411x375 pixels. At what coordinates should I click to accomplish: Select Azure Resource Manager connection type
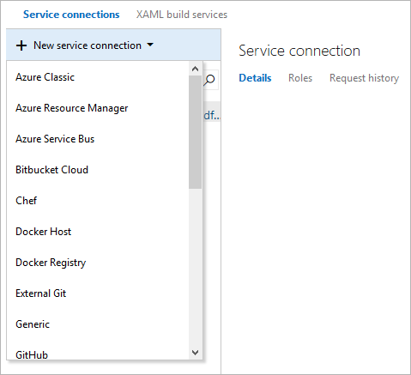98,108
